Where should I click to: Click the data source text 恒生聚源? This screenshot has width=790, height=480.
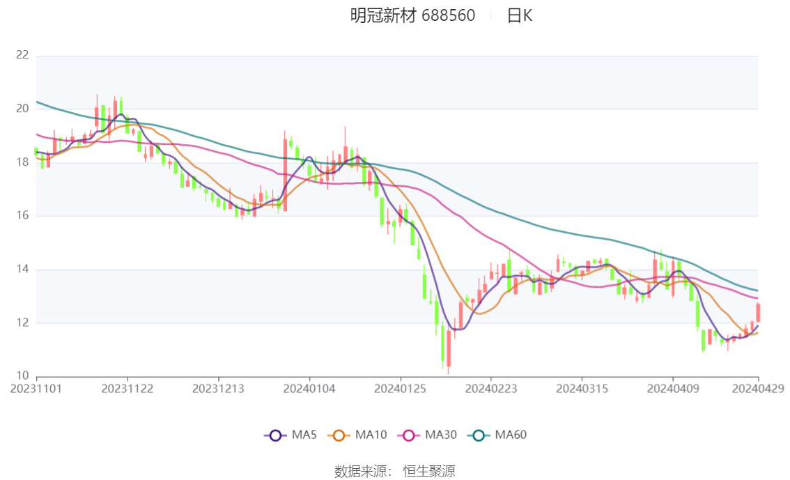[429, 472]
